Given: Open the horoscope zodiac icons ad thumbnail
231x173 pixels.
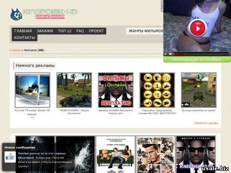Looking at the screenshot, I should (157, 90).
